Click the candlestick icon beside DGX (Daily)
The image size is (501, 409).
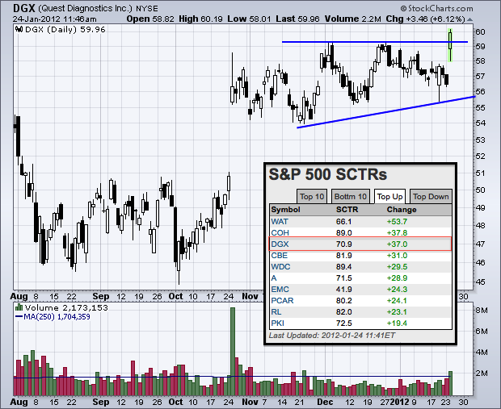click(19, 30)
